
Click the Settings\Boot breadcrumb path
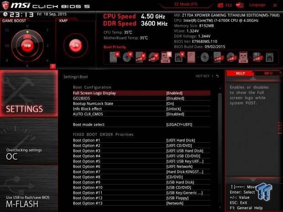click(75, 77)
